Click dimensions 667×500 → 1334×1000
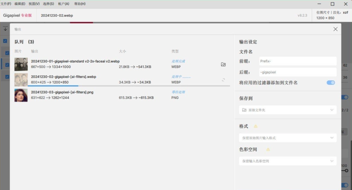Screen dimensions: 352x190 tap(51, 67)
